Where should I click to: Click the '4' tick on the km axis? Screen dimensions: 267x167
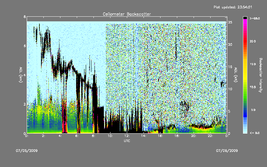click(25, 75)
